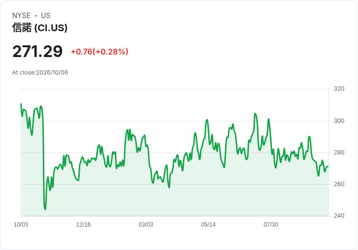Click the price change +0.76(+0.28%)
This screenshot has height=250, width=358.
tap(100, 52)
